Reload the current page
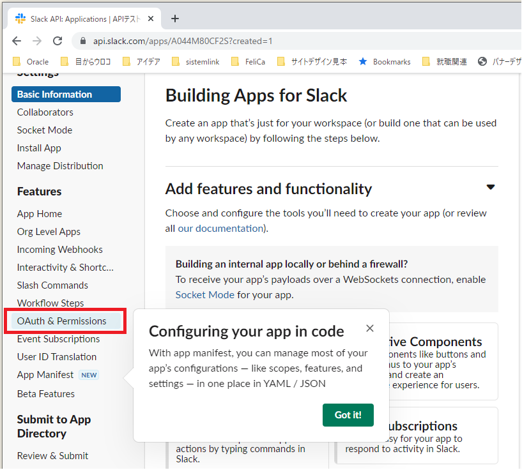The height and width of the screenshot is (470, 522). pos(58,40)
